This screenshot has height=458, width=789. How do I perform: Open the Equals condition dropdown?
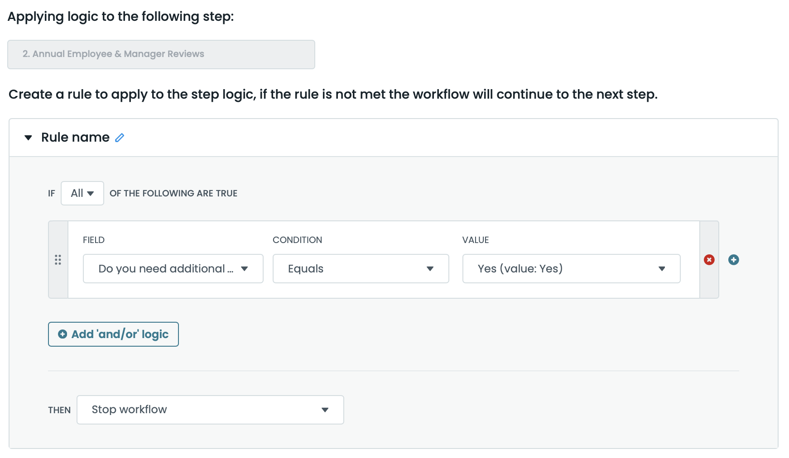point(360,269)
